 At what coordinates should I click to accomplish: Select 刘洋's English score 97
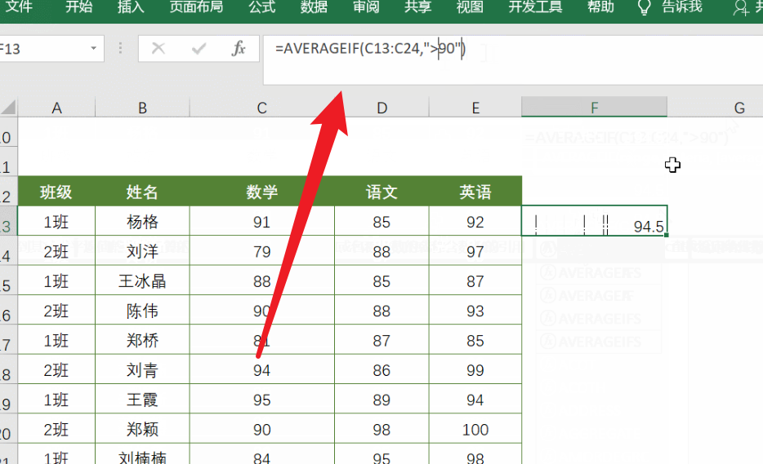(475, 251)
